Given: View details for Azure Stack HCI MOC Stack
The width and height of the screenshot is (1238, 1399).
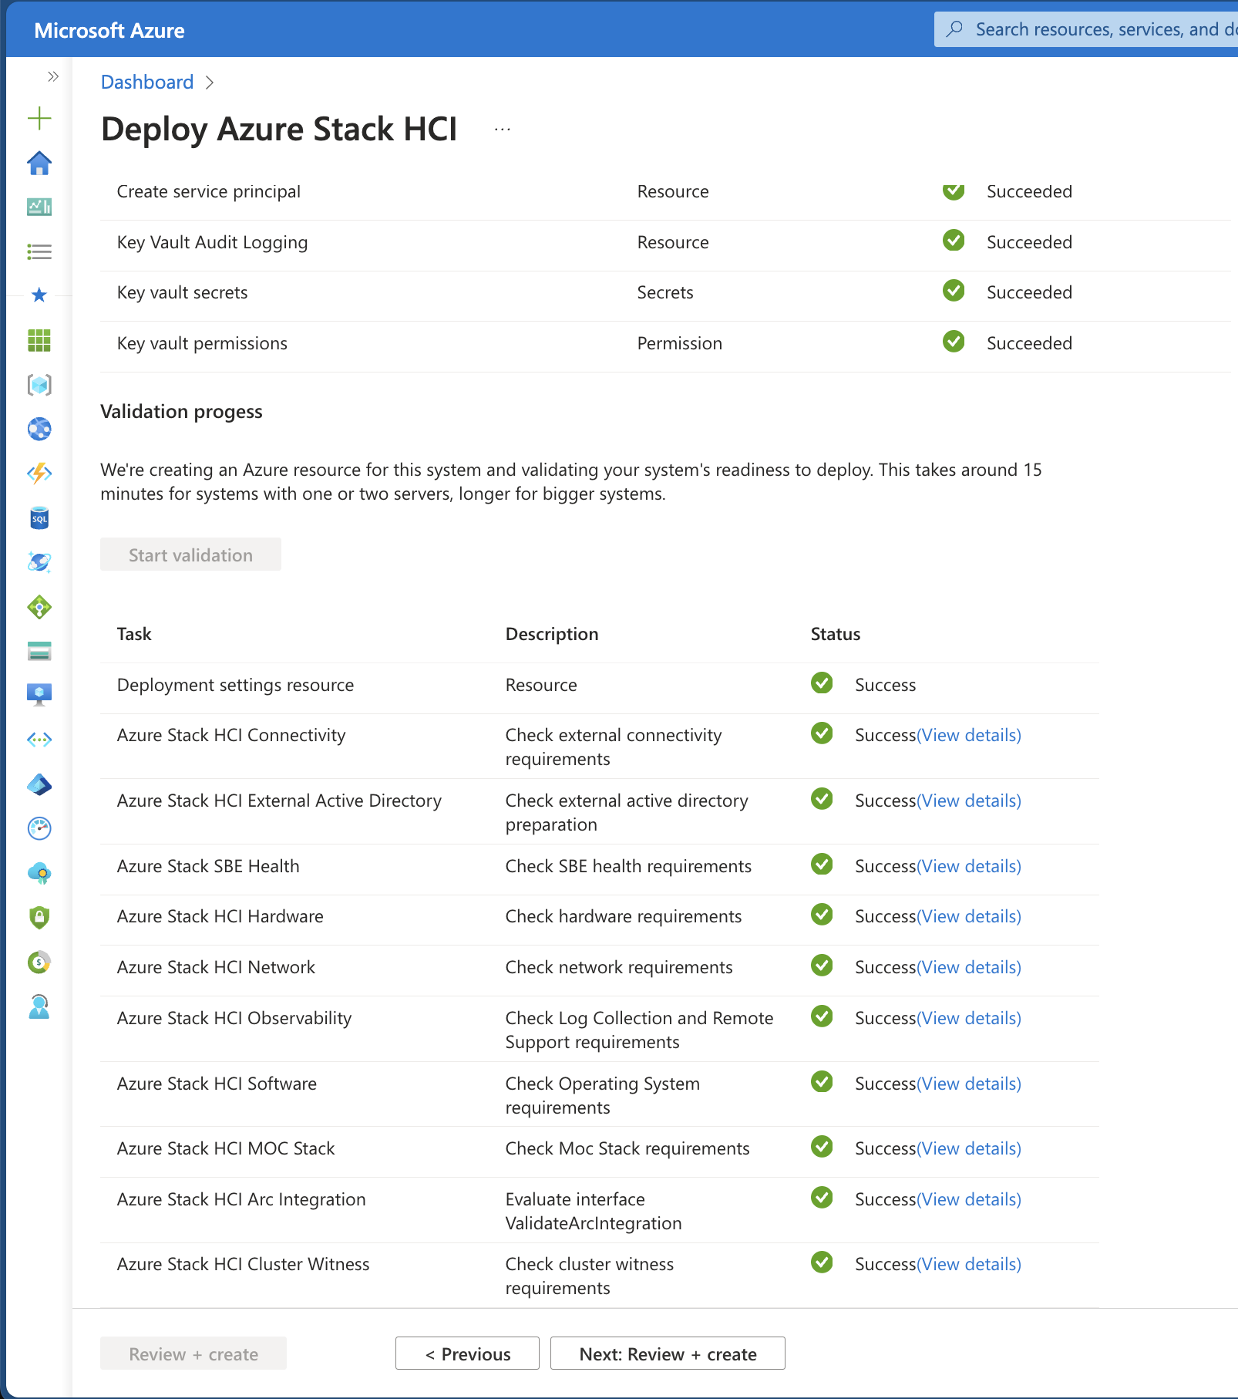Looking at the screenshot, I should click(x=969, y=1148).
